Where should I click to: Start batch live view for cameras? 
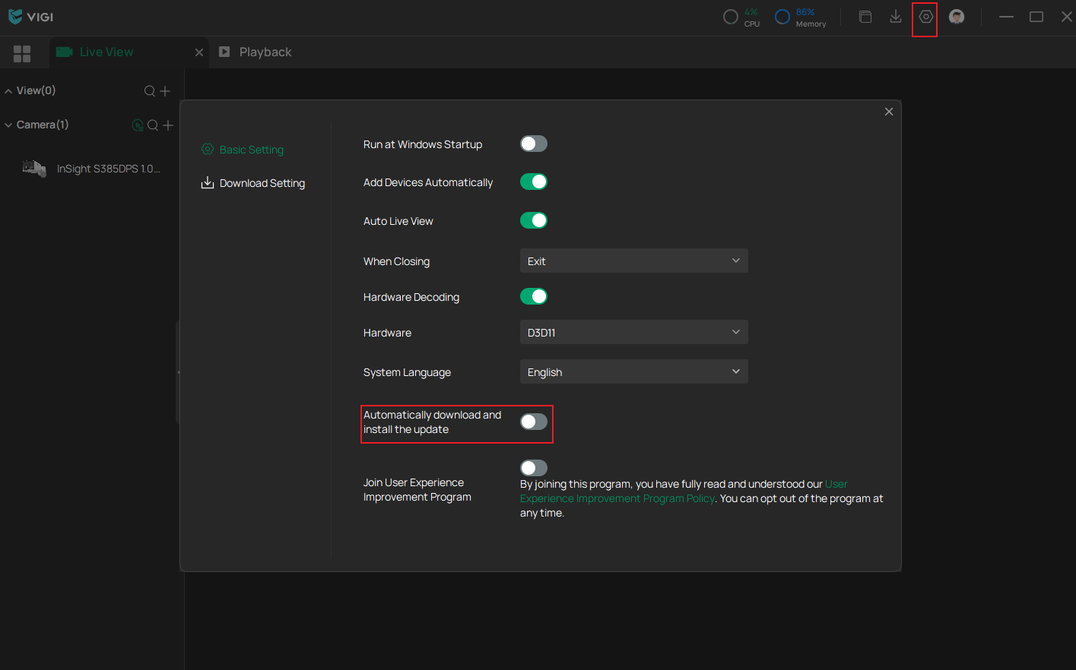coord(138,125)
